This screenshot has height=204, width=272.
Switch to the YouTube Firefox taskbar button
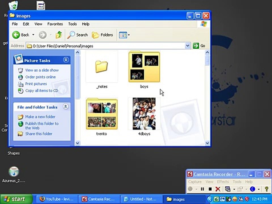(56, 199)
